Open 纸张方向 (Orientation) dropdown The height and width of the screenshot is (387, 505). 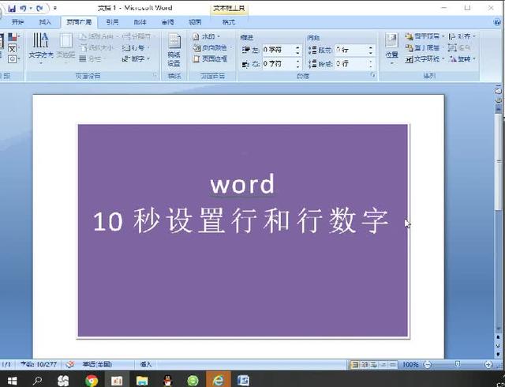pyautogui.click(x=99, y=36)
